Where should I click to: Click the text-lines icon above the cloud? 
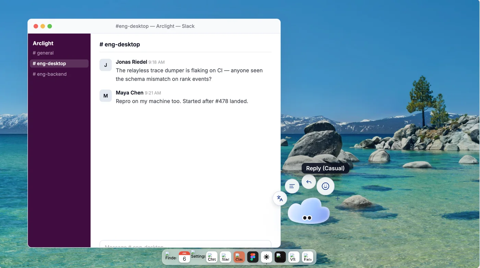coord(292,186)
